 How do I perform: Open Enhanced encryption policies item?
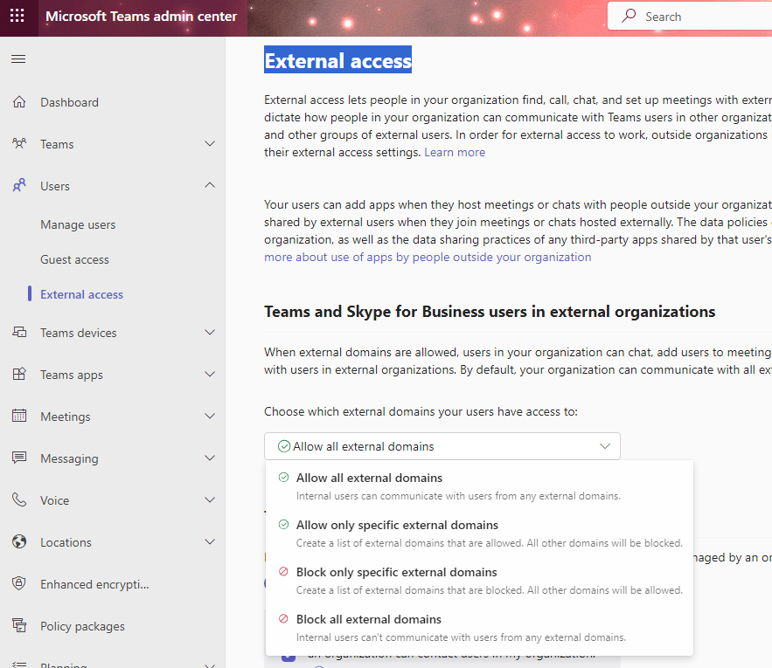[x=94, y=584]
